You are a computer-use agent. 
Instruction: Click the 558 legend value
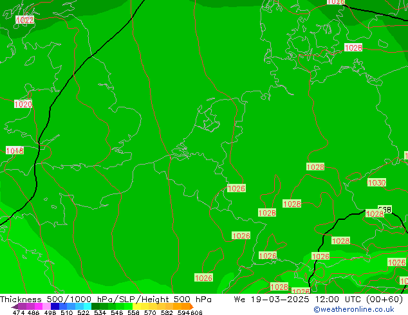click(133, 312)
